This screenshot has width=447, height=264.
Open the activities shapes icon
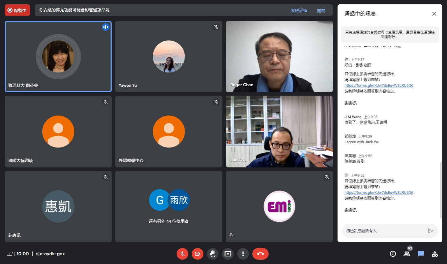[435, 254]
